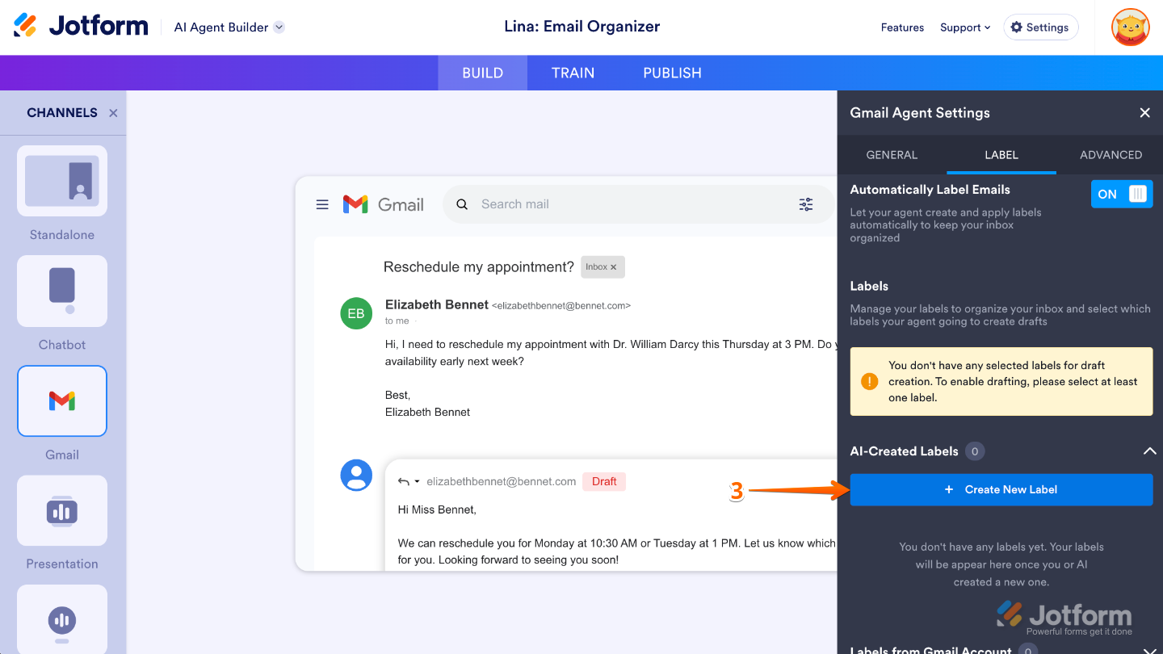
Task: Open the Settings button in header
Action: click(x=1040, y=27)
